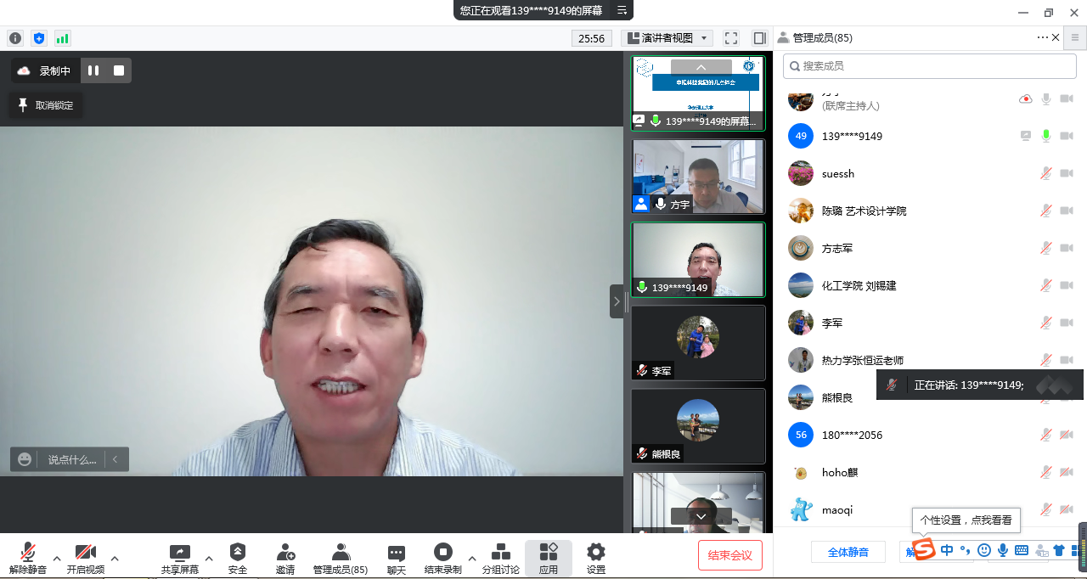Viewport: 1087px width, 579px height.
Task: Select the 熊根良 video thumbnail
Action: click(x=698, y=425)
